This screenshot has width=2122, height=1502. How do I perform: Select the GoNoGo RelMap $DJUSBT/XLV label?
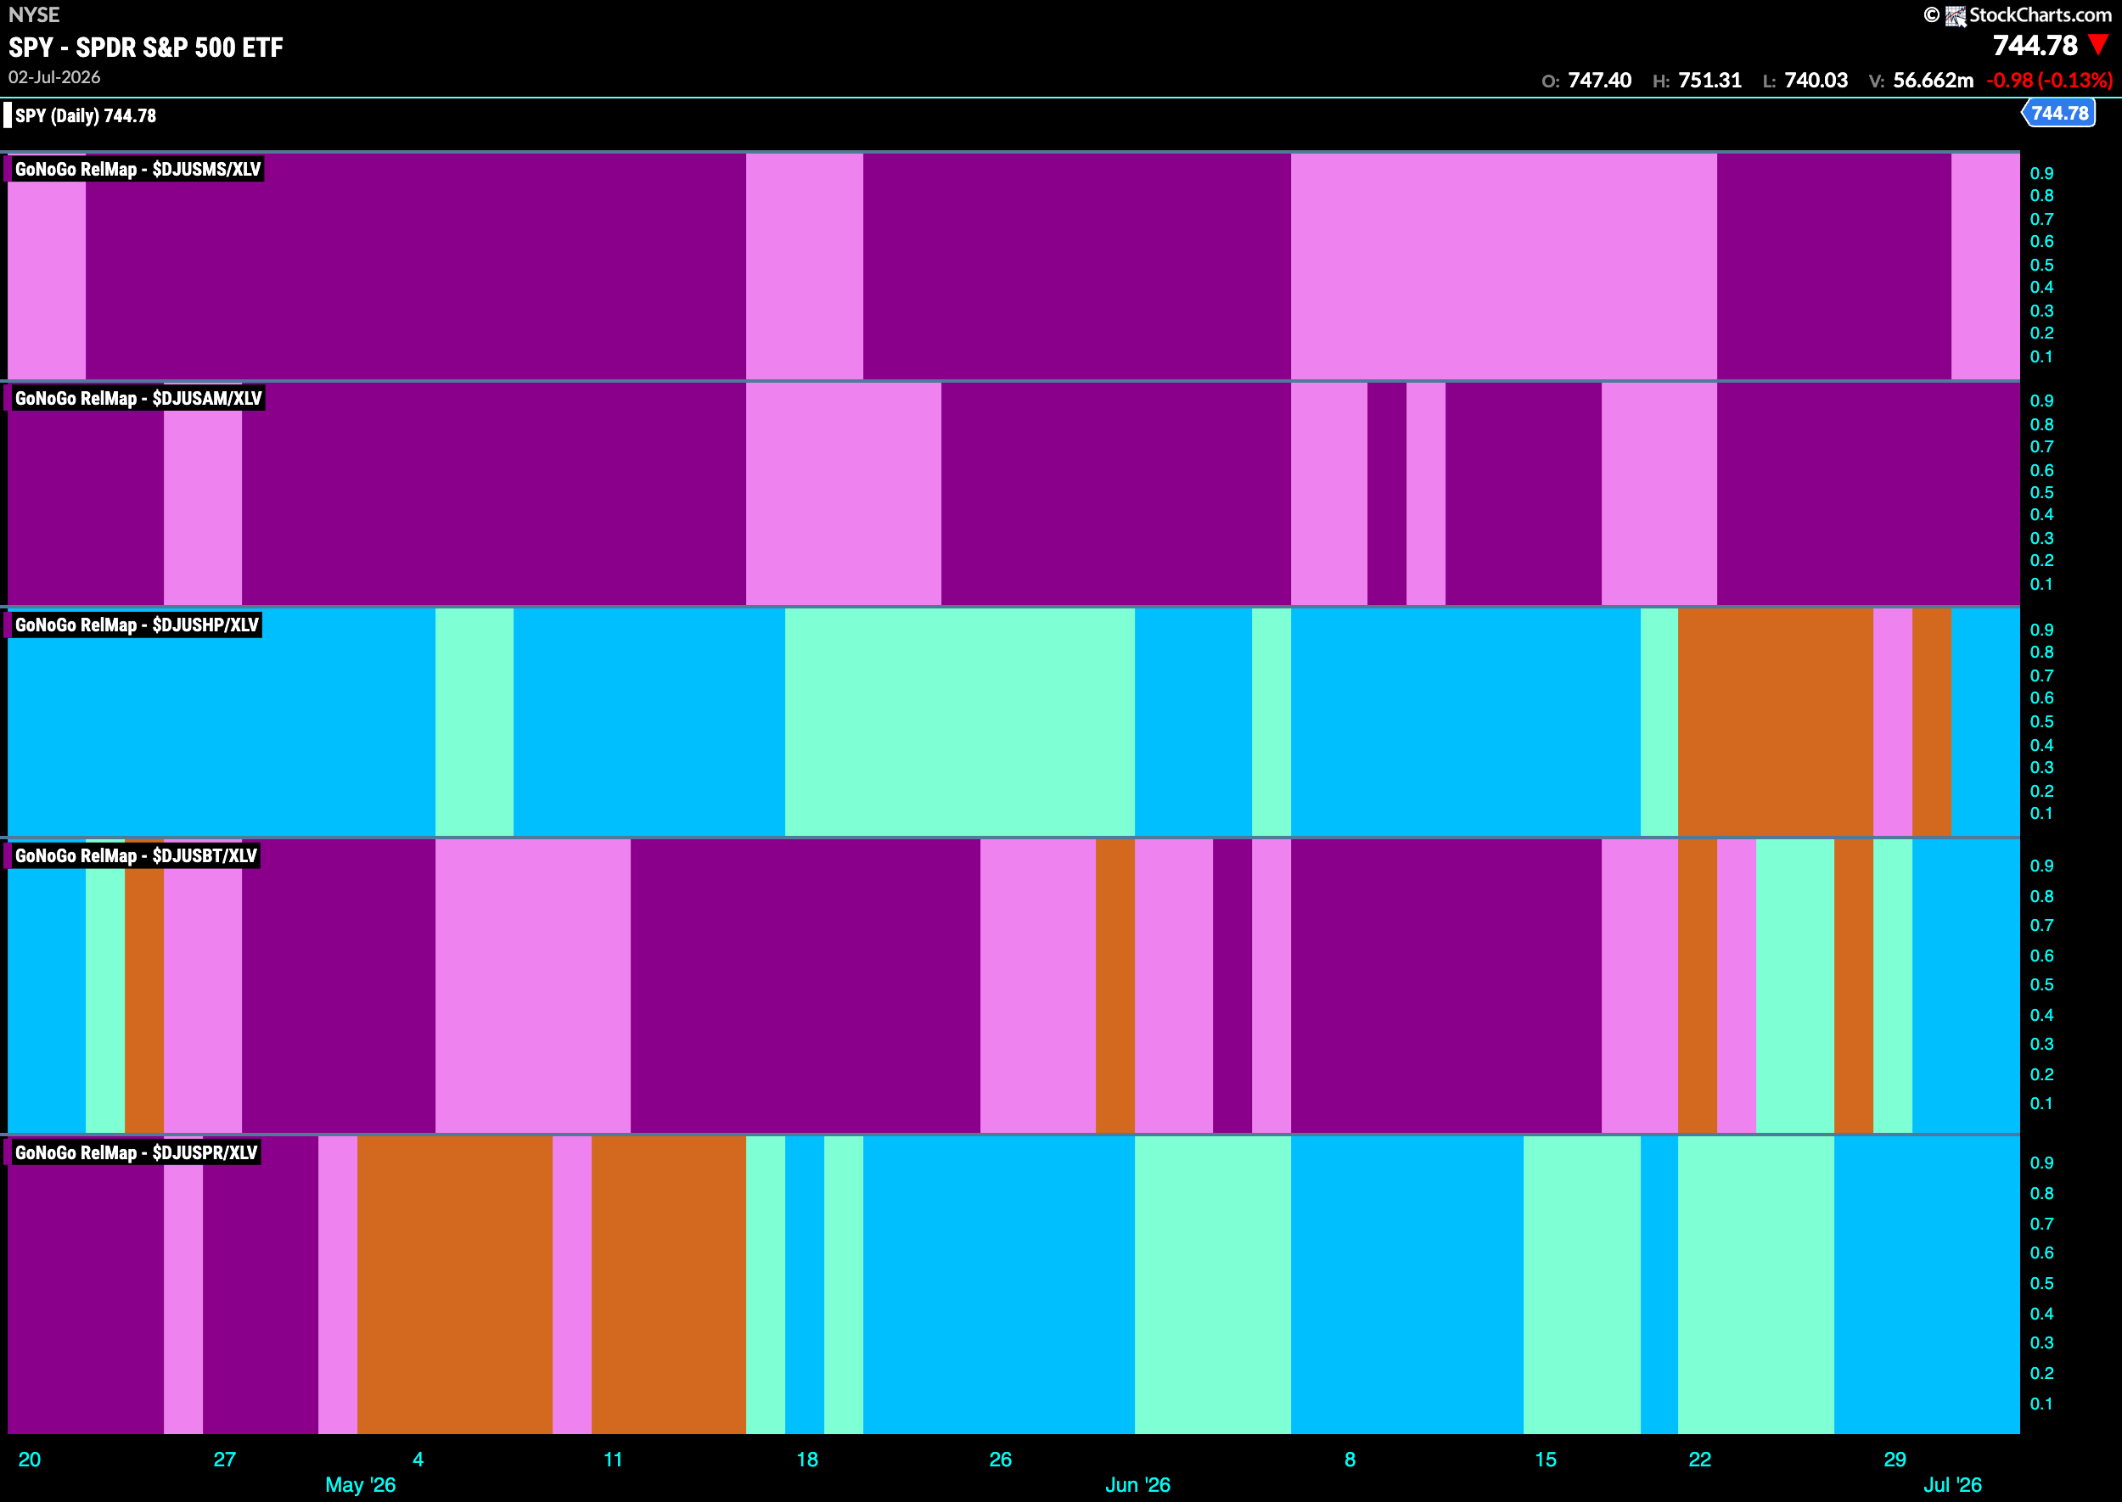[136, 855]
